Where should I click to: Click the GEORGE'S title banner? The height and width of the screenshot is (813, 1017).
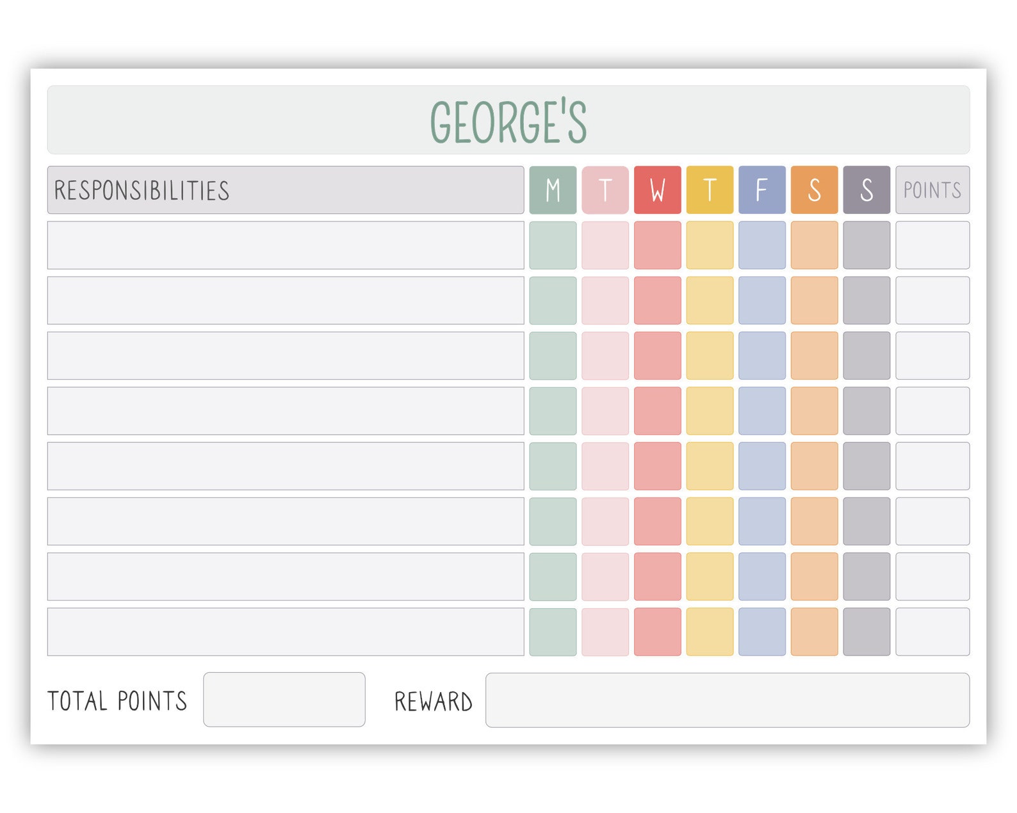(508, 120)
